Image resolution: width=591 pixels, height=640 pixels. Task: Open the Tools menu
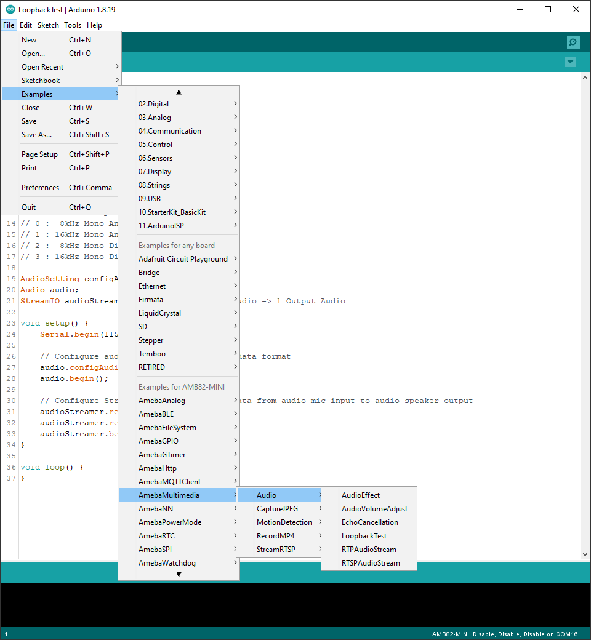[73, 25]
